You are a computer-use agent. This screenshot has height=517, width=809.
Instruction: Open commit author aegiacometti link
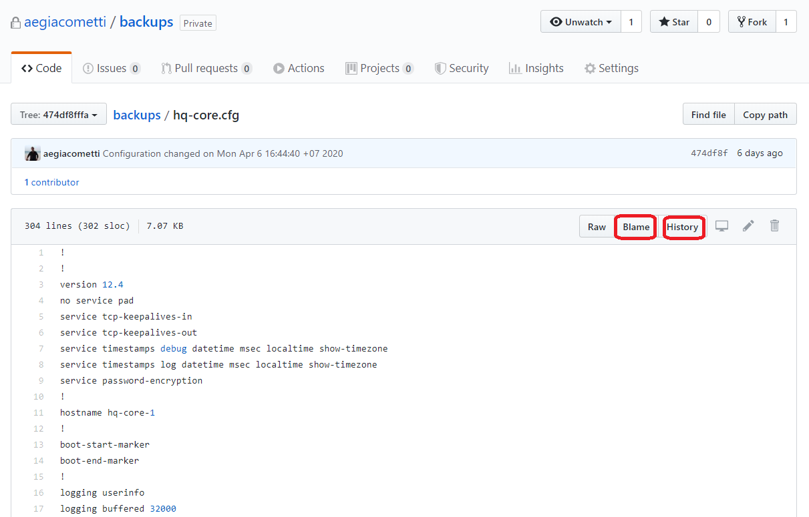pyautogui.click(x=71, y=153)
